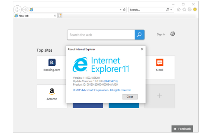Open the Klook top site tile
The width and height of the screenshot is (213, 134).
pos(160,67)
